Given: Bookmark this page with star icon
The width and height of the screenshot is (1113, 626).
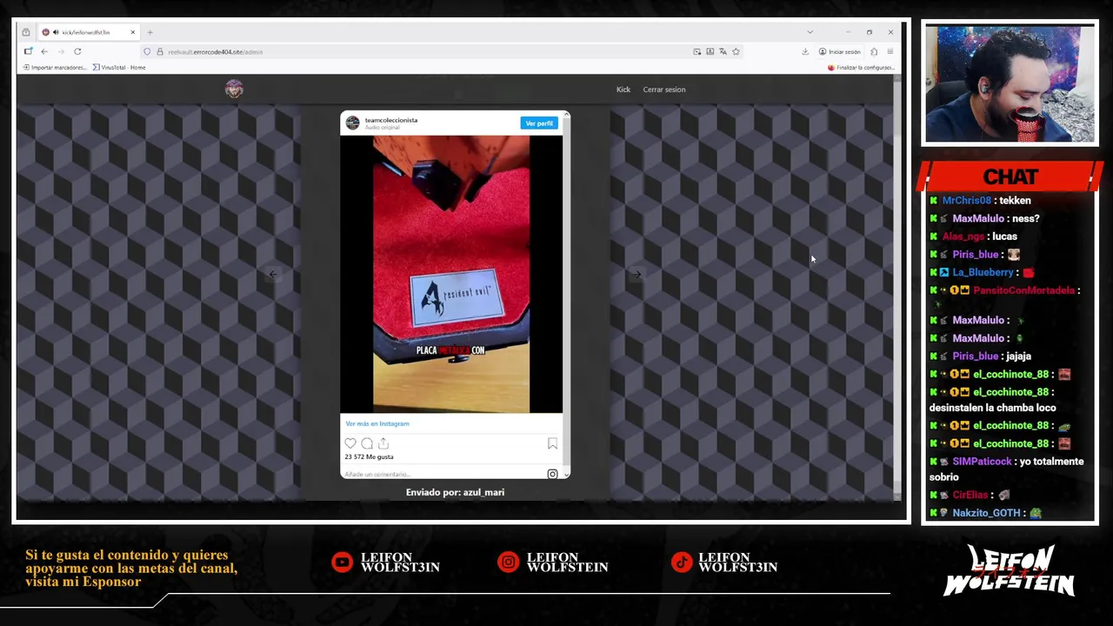Looking at the screenshot, I should click(736, 51).
